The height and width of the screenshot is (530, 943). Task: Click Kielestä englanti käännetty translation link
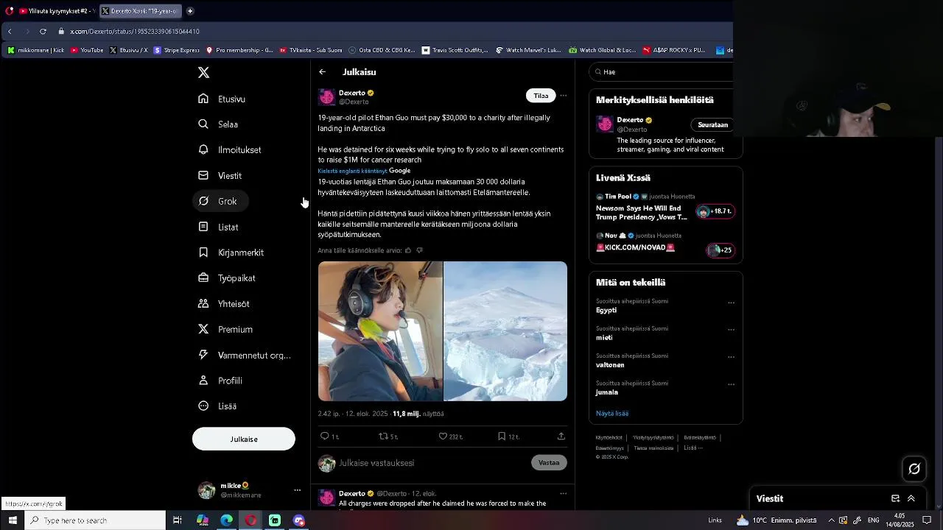pyautogui.click(x=352, y=171)
